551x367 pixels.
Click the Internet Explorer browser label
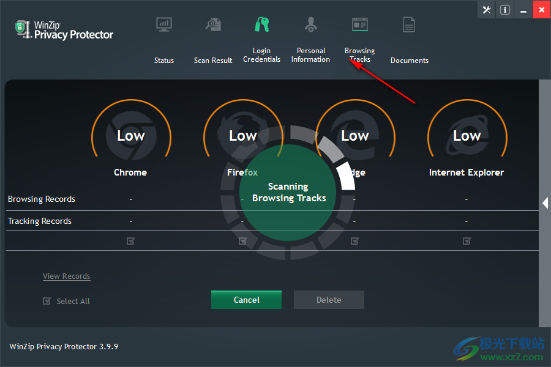tap(467, 172)
